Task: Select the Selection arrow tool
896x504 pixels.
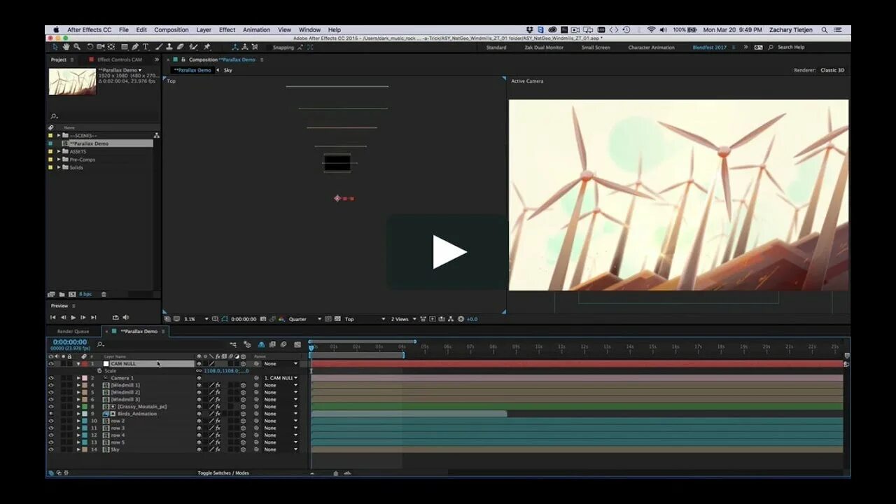Action: click(55, 47)
